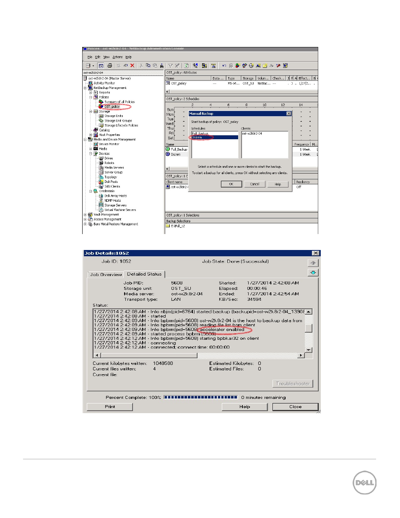Viewport: 400px width, 518px height.
Task: Click the NDMP Hosts tree icon
Action: [x=101, y=200]
